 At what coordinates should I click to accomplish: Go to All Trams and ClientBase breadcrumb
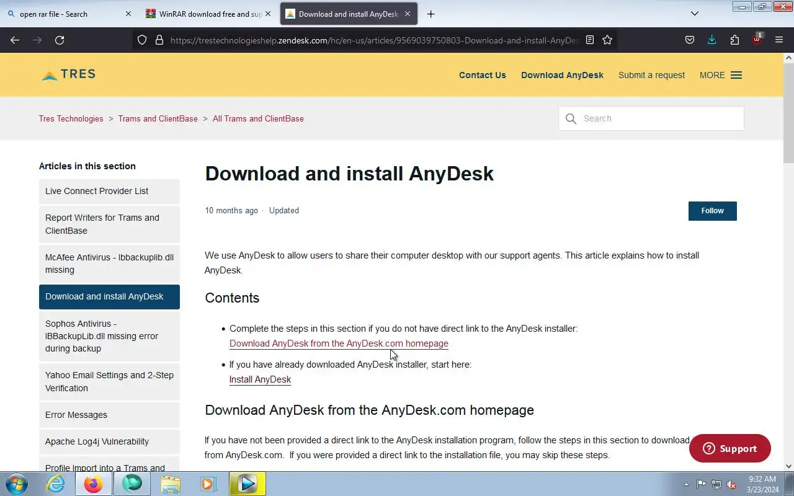coord(258,118)
